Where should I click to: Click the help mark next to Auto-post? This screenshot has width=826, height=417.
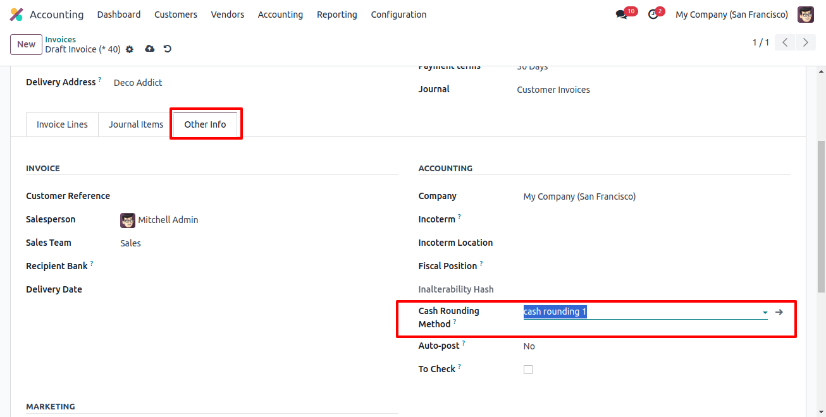pos(464,343)
